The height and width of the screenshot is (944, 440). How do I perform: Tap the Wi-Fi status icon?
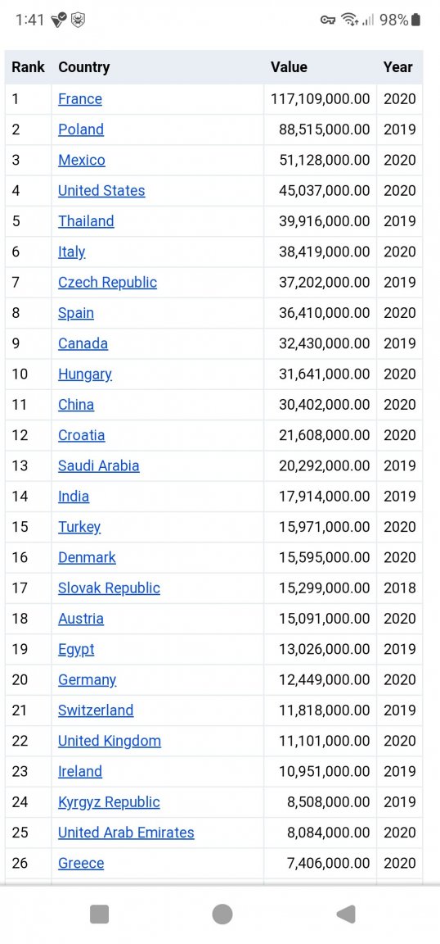pos(349,20)
